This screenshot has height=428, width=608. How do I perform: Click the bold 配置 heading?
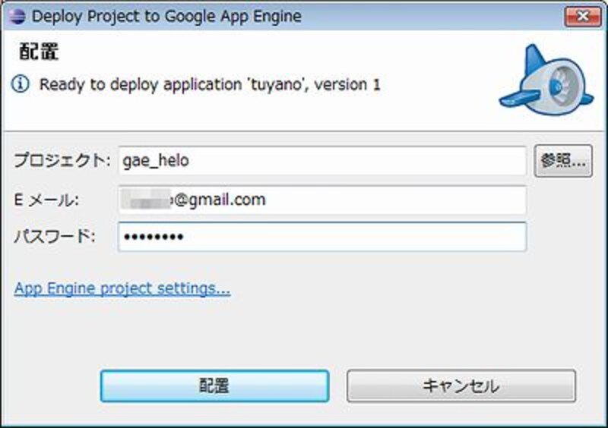pos(39,52)
